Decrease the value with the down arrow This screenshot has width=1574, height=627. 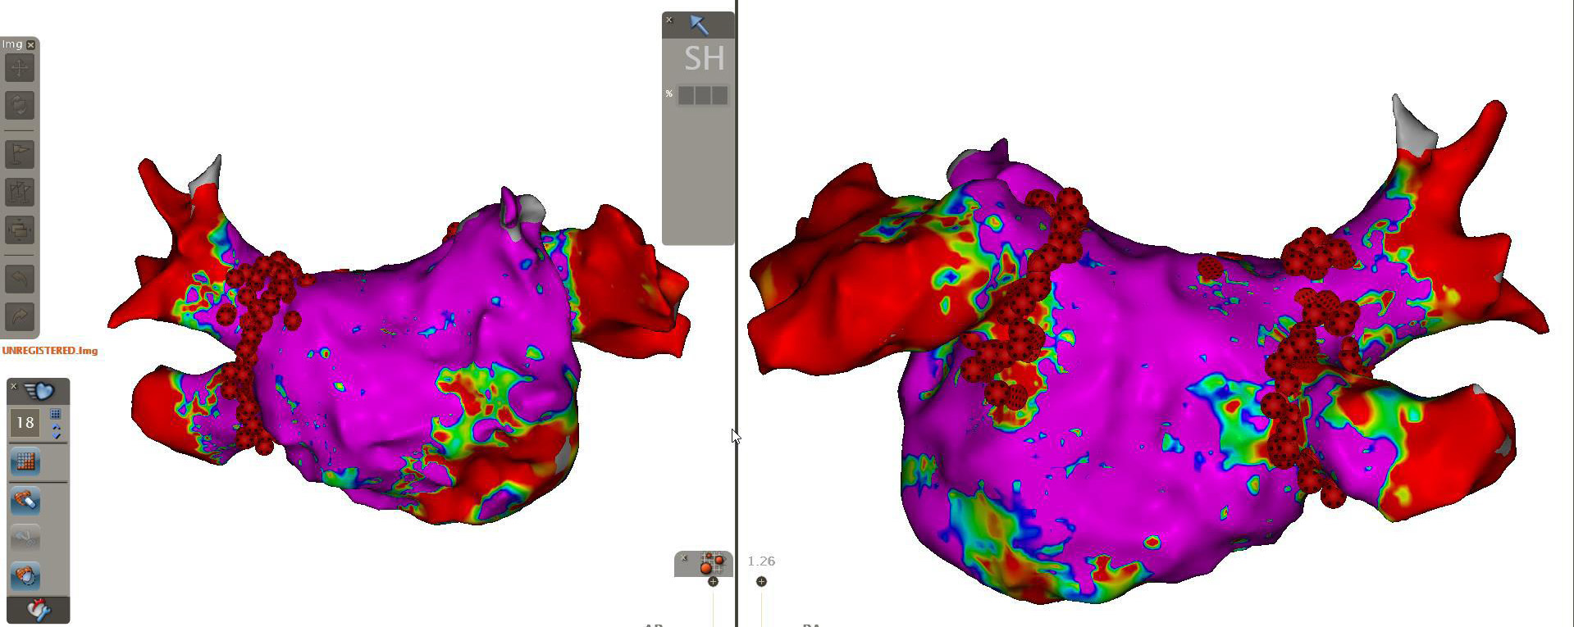click(56, 435)
